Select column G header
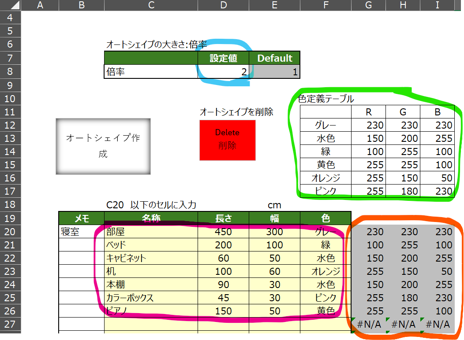Screen dimensions: 464x340 368,5
